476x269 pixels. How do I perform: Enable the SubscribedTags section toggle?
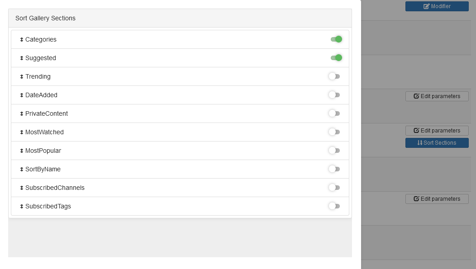click(334, 206)
